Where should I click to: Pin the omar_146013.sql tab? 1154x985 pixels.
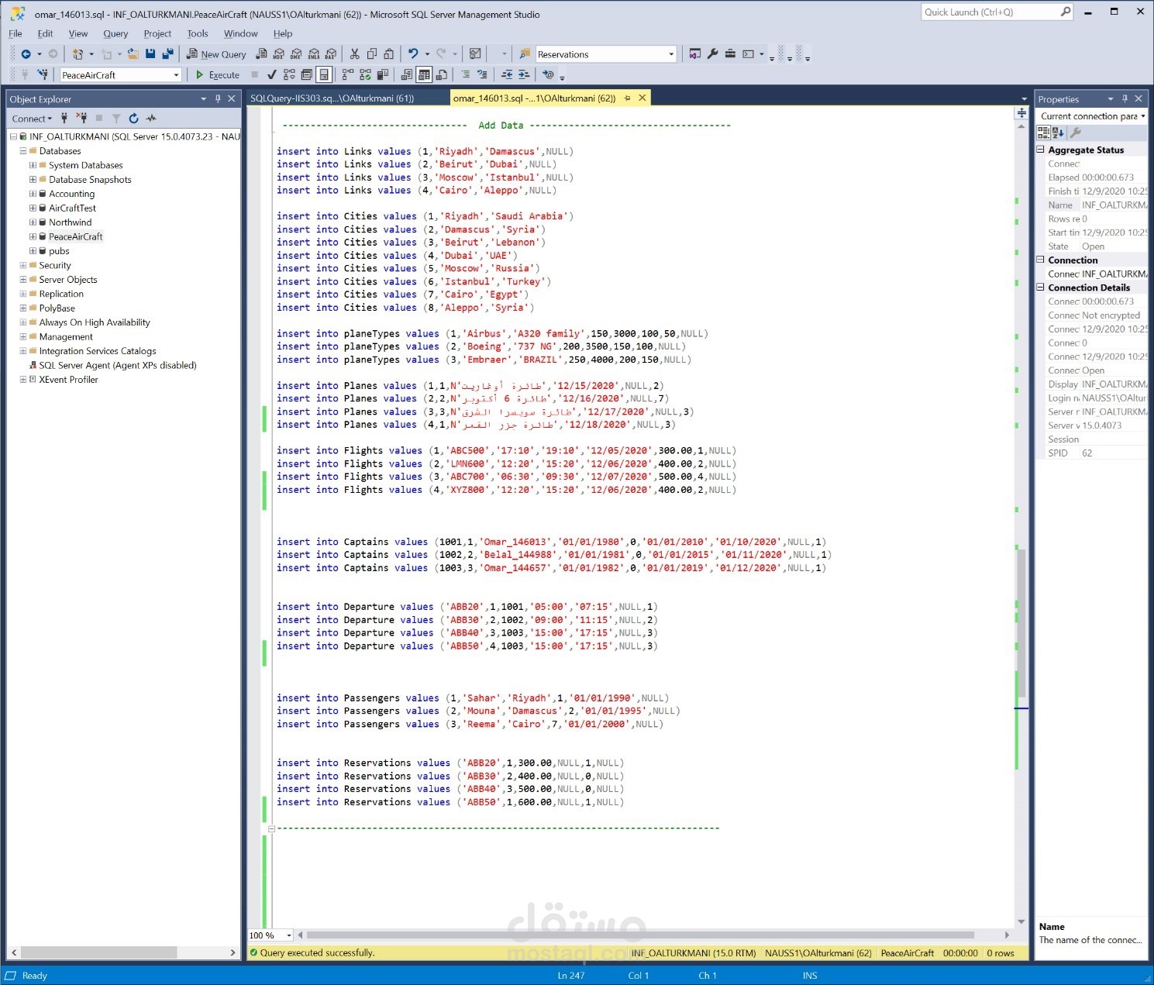coord(627,98)
